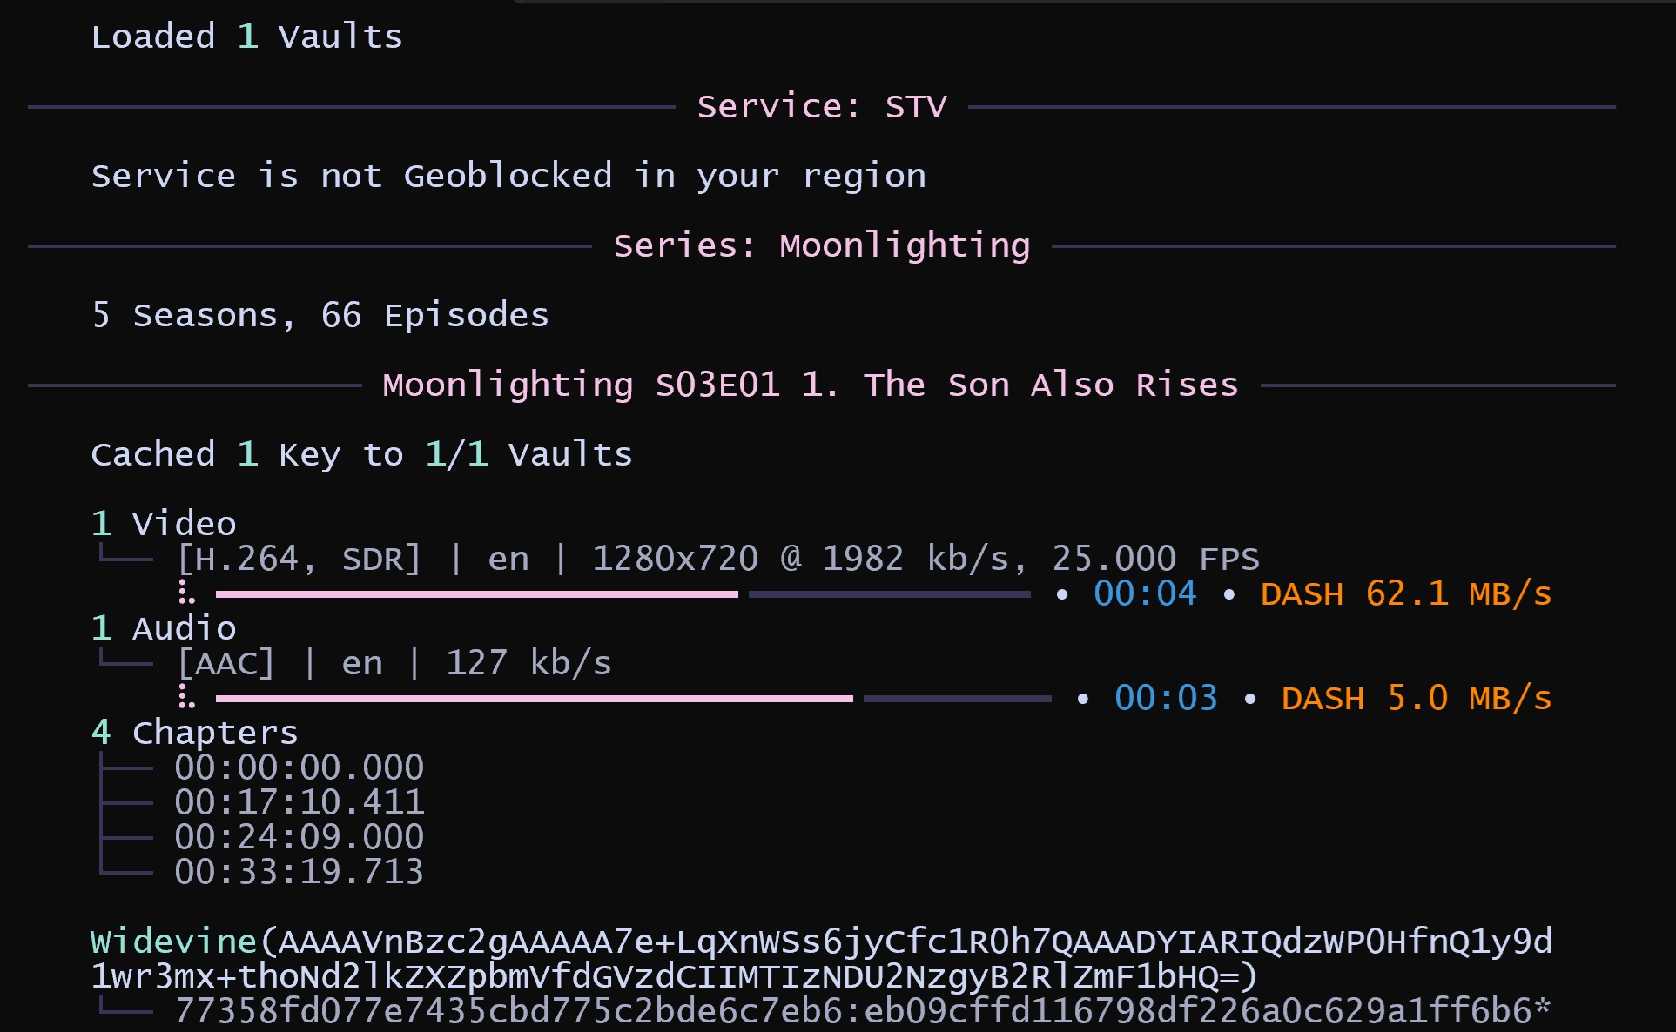Click the S03E01 The Son Also Rises title
1676x1032 pixels.
[x=810, y=385]
